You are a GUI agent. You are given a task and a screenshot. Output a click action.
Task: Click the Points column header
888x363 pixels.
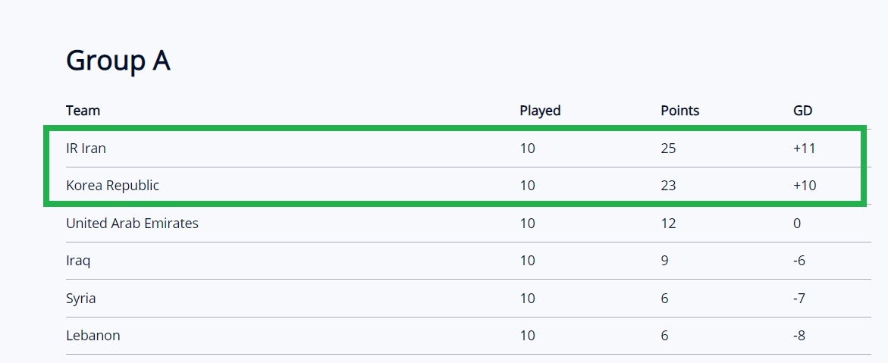[x=679, y=111]
